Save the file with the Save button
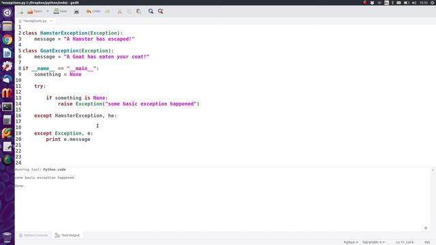 click(x=61, y=12)
